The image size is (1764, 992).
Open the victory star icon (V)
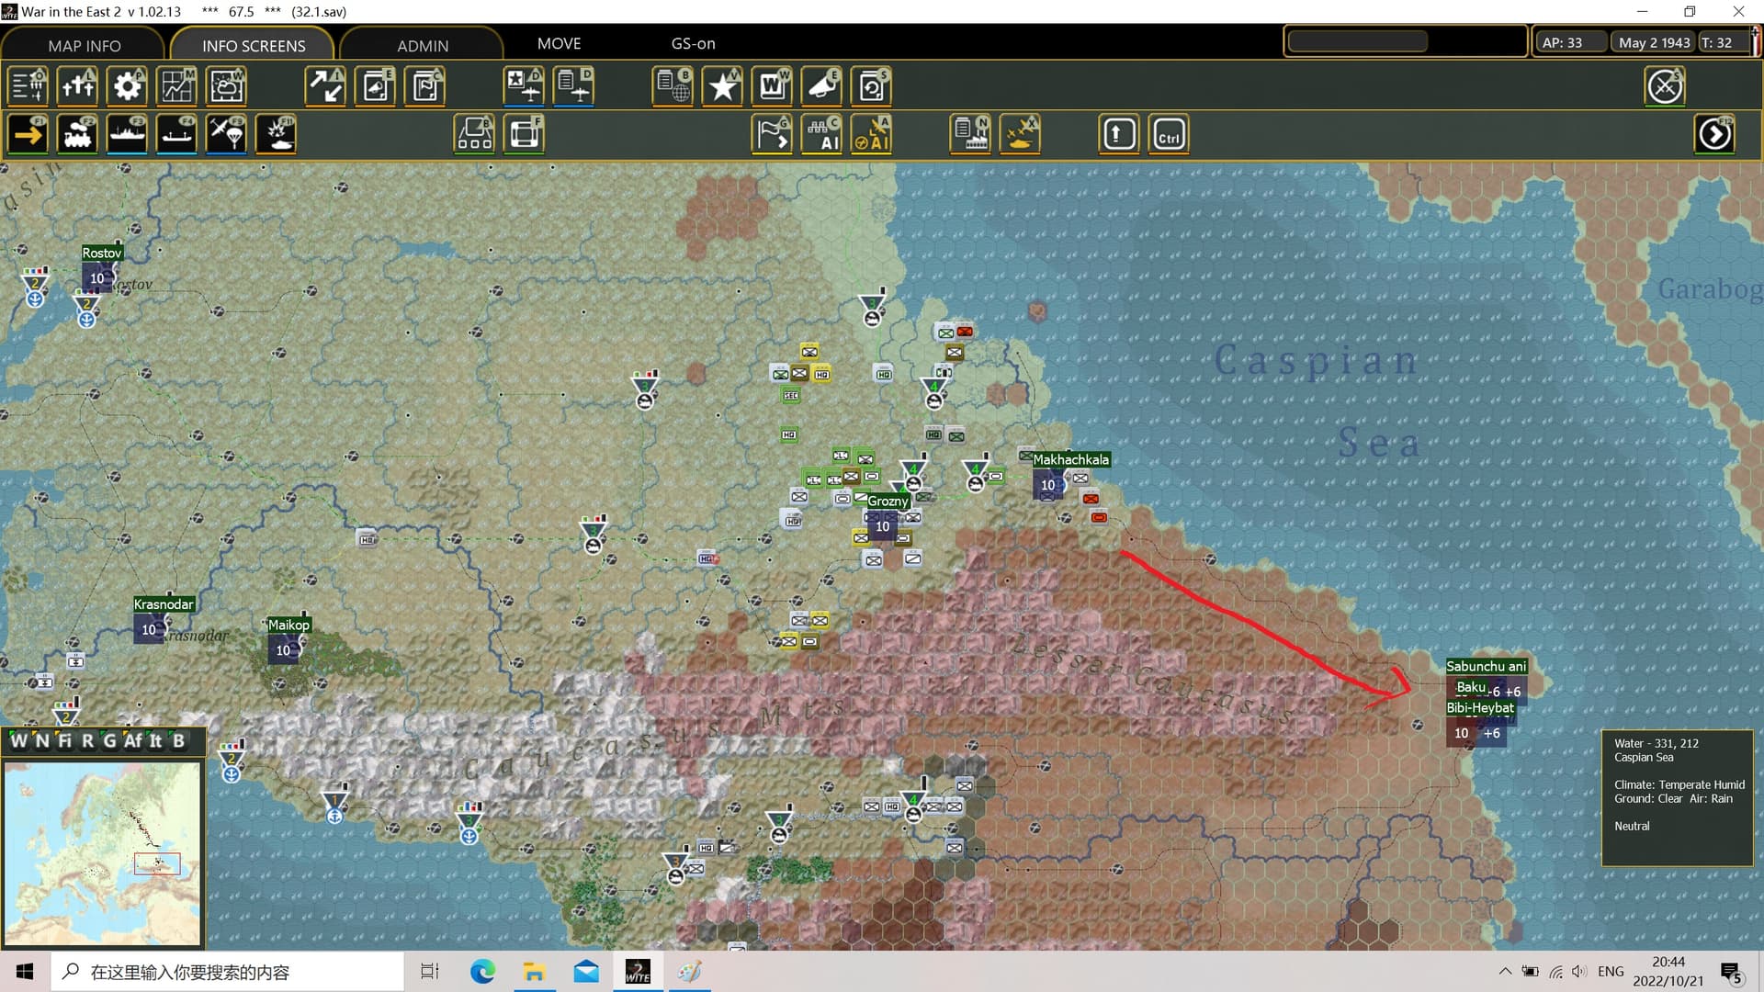[x=722, y=86]
